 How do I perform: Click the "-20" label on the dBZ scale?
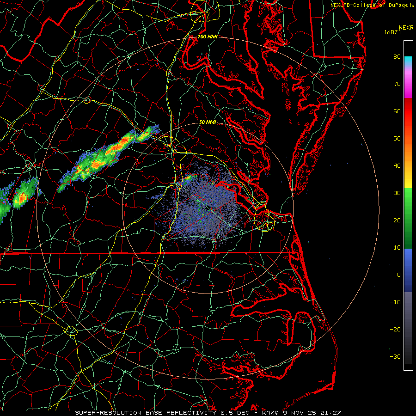pyautogui.click(x=395, y=330)
